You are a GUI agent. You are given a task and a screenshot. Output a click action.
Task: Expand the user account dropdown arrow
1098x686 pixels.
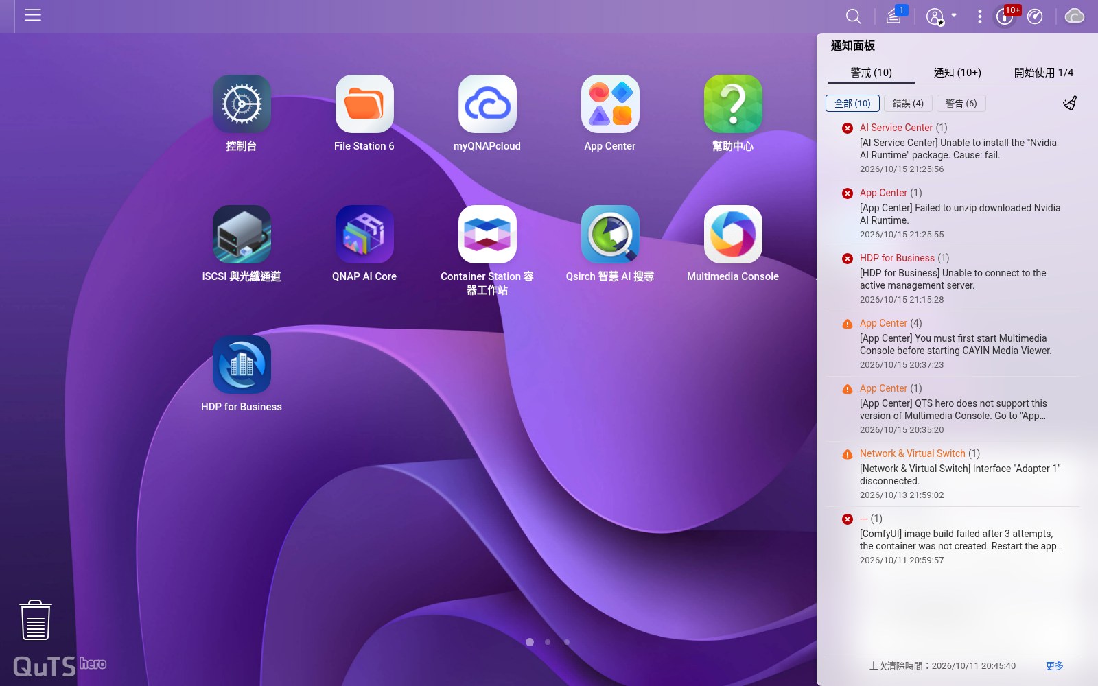pyautogui.click(x=954, y=15)
